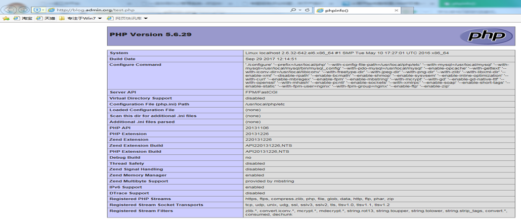
Task: Click the Thread Safety label
Action: click(x=127, y=163)
